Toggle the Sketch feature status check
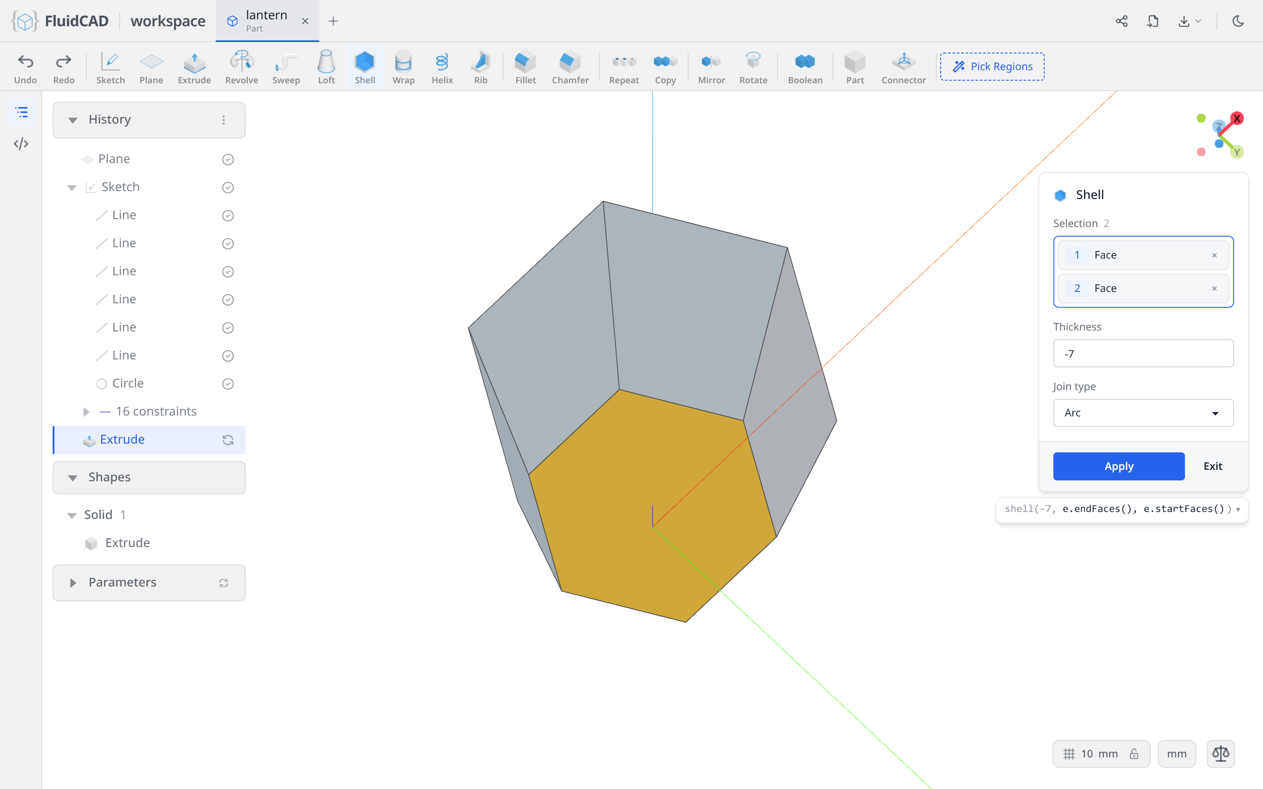Viewport: 1263px width, 789px height. 228,187
